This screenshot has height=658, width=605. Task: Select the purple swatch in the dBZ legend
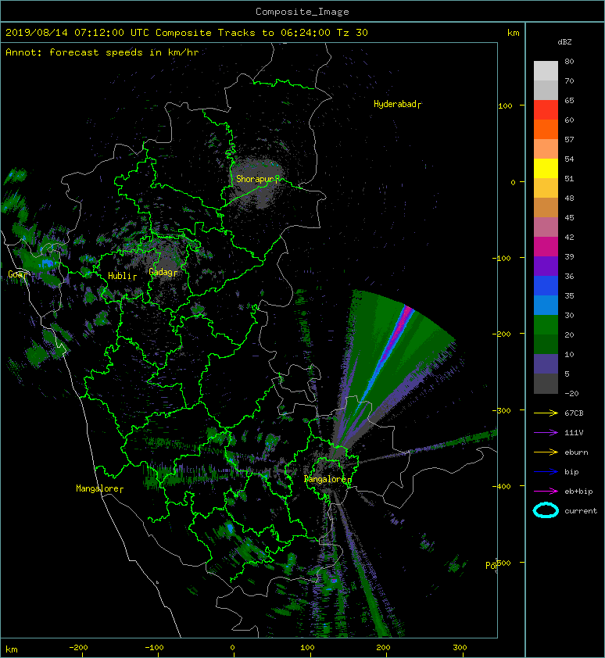546,266
